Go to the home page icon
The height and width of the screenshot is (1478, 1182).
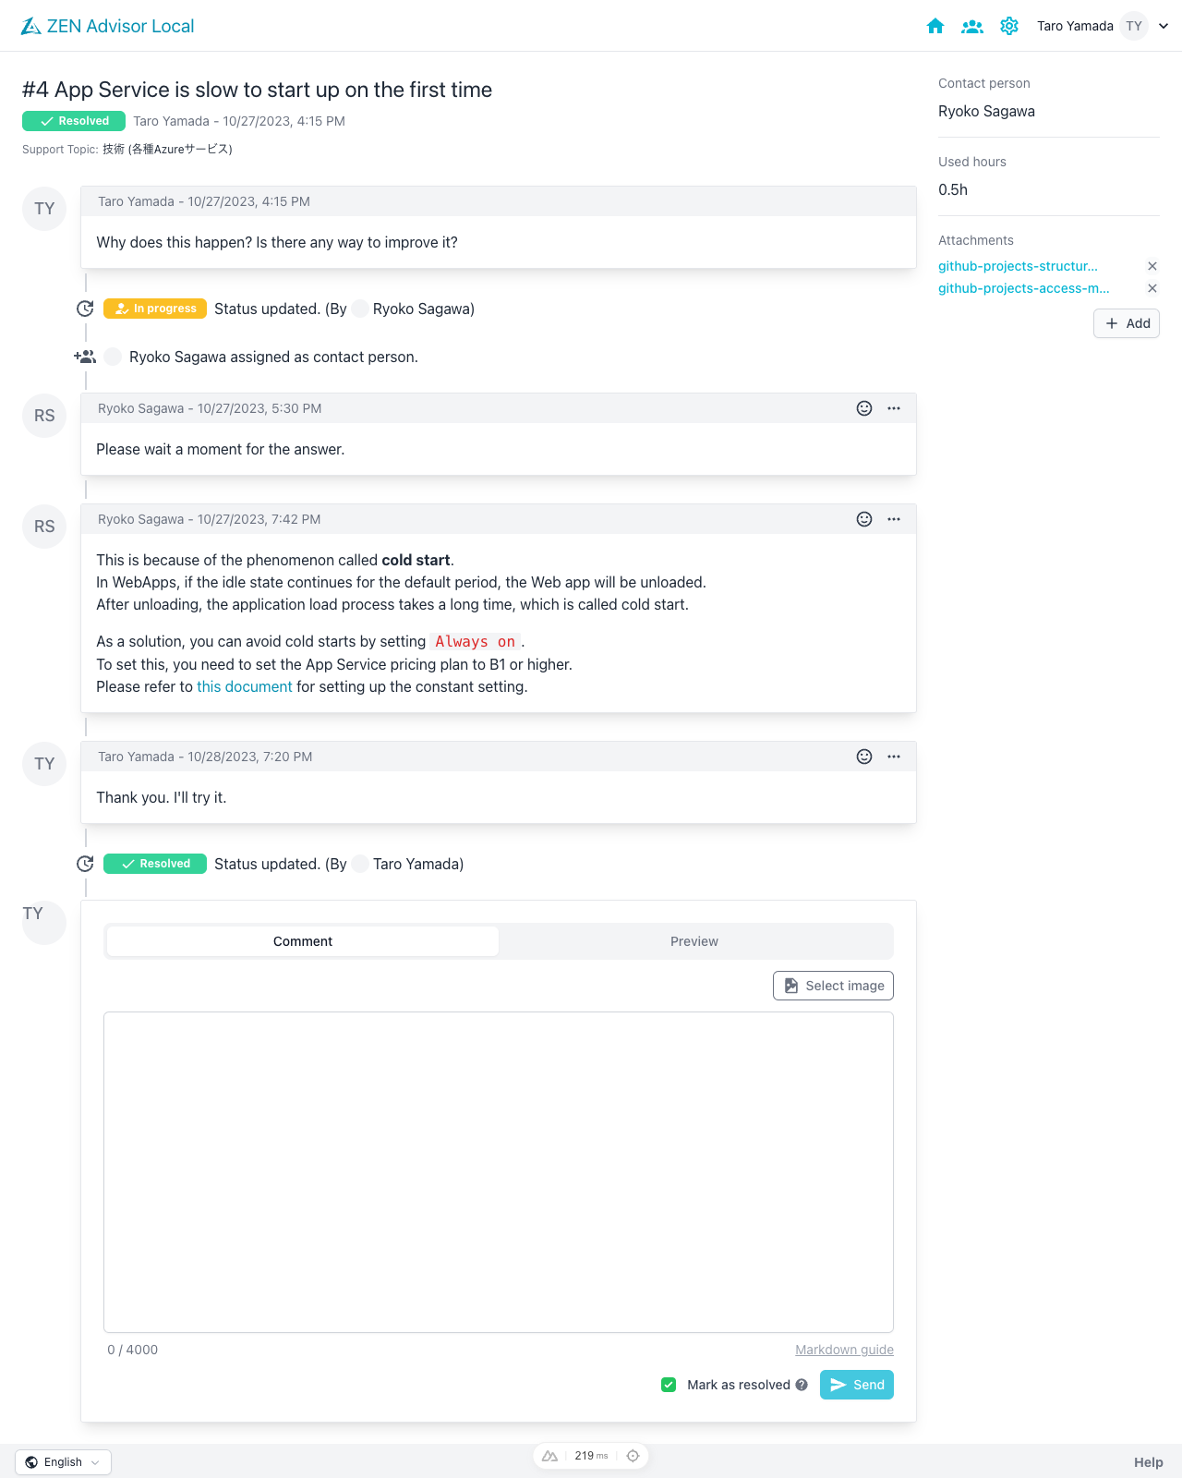[x=935, y=26]
